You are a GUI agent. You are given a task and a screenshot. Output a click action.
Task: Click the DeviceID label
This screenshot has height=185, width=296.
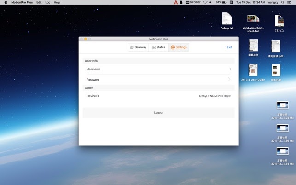coord(93,96)
